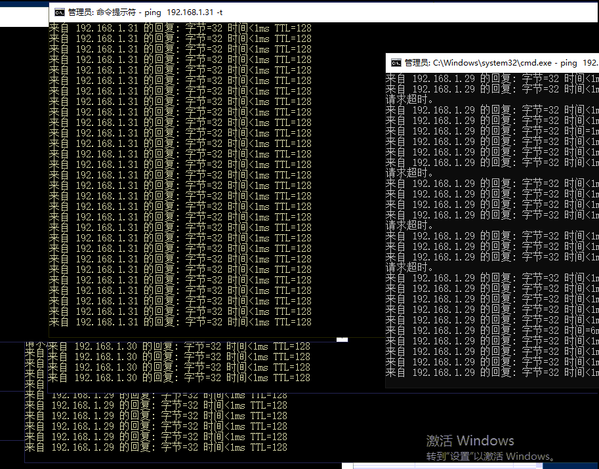The width and height of the screenshot is (599, 469).
Task: Select title bar text '命令提示符 - ping 192.168.1.31 -t'
Action: click(159, 12)
